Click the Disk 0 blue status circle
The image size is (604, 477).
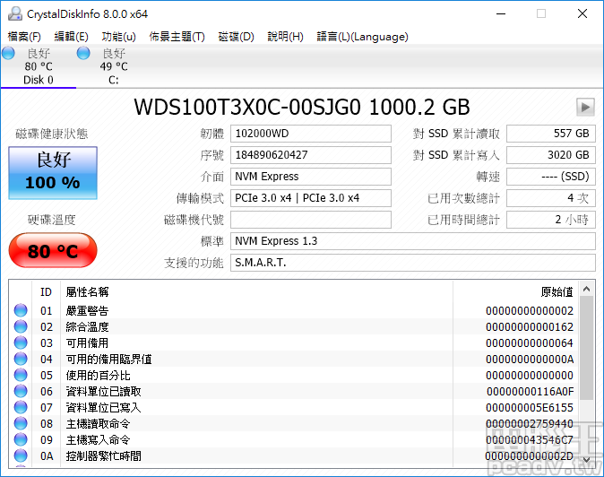coord(8,53)
